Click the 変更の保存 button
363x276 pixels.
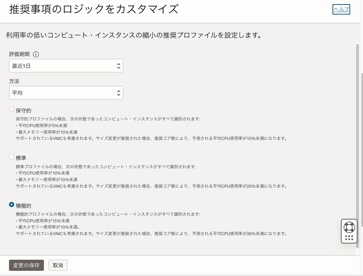coord(26,265)
